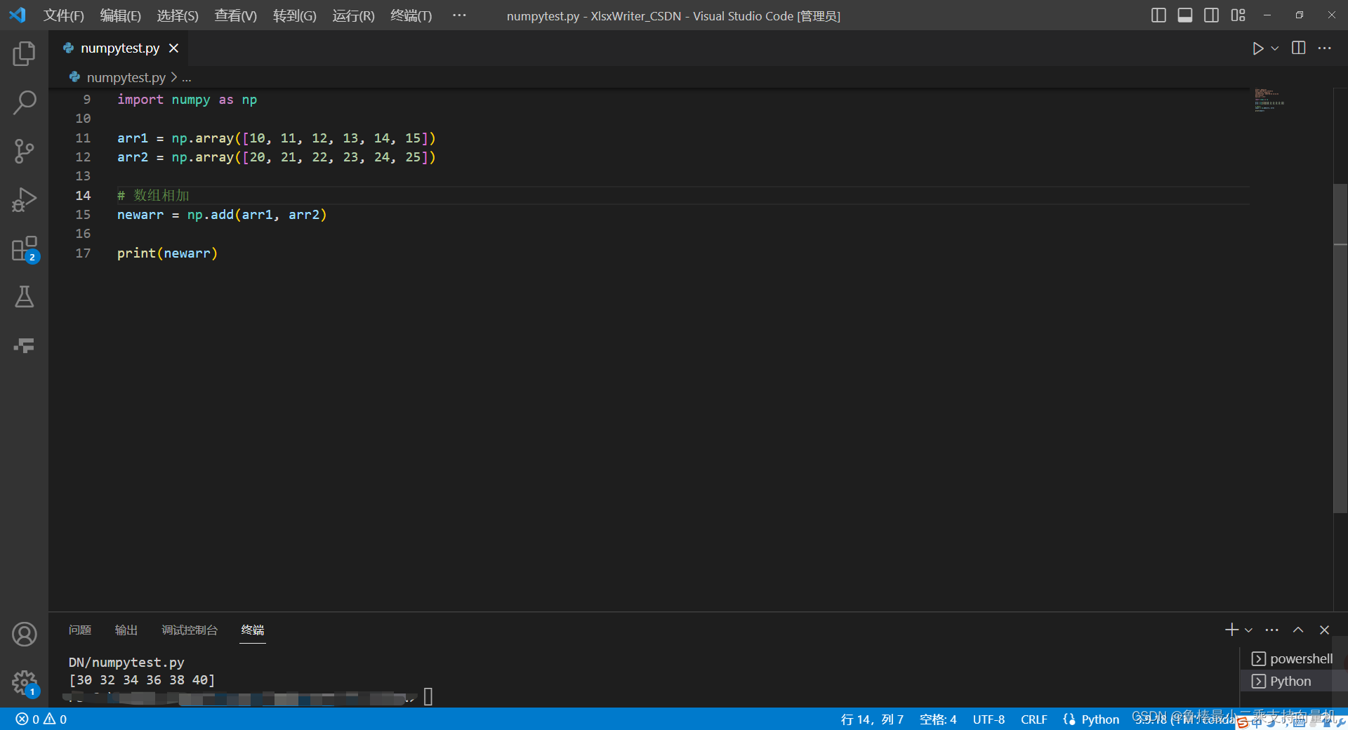Open editor More Actions menu
This screenshot has height=730, width=1348.
tap(1325, 48)
